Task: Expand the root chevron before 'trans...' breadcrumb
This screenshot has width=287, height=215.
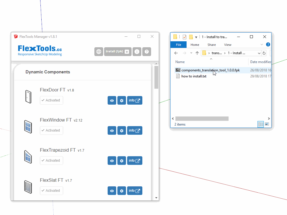Action: (x=209, y=53)
